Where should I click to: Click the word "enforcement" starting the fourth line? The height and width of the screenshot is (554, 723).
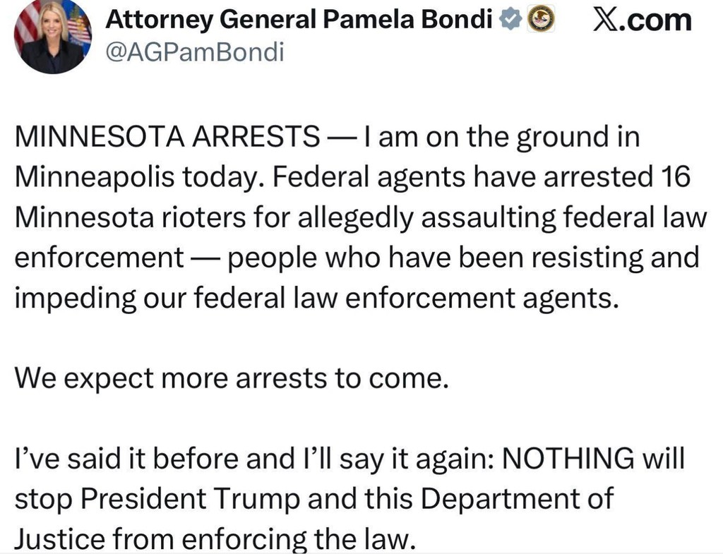98,258
